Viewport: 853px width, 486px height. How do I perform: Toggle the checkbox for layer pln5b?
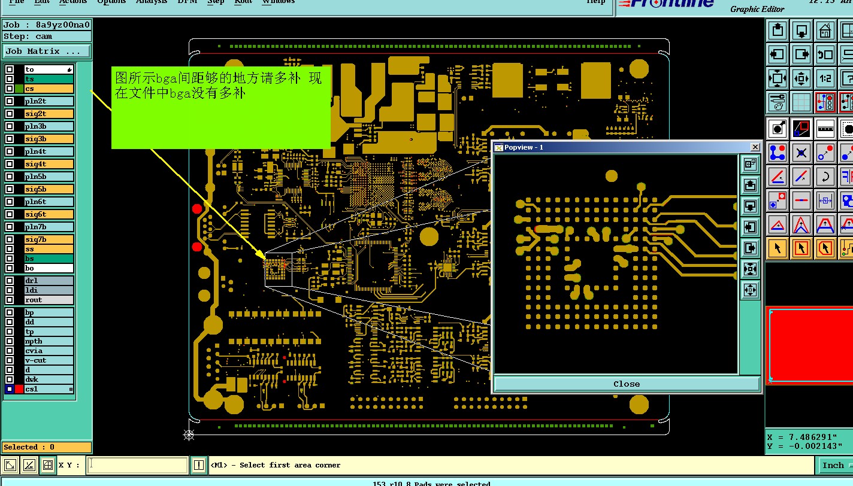(x=10, y=177)
